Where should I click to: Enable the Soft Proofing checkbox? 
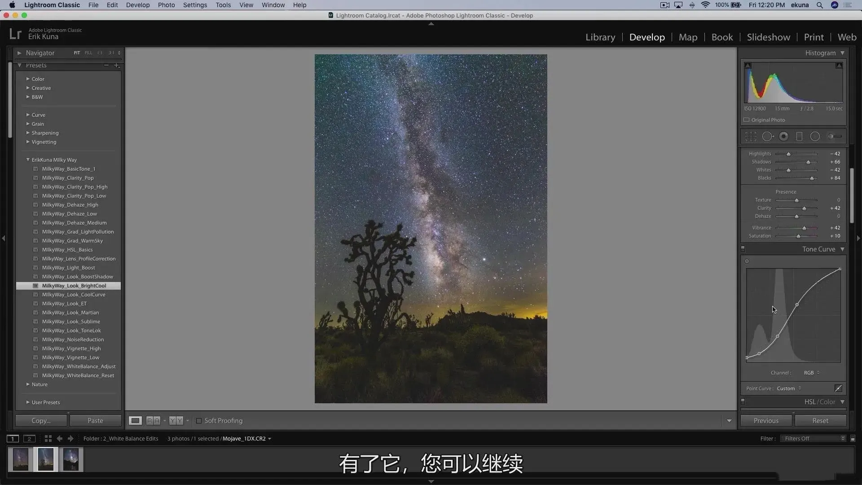pos(199,421)
